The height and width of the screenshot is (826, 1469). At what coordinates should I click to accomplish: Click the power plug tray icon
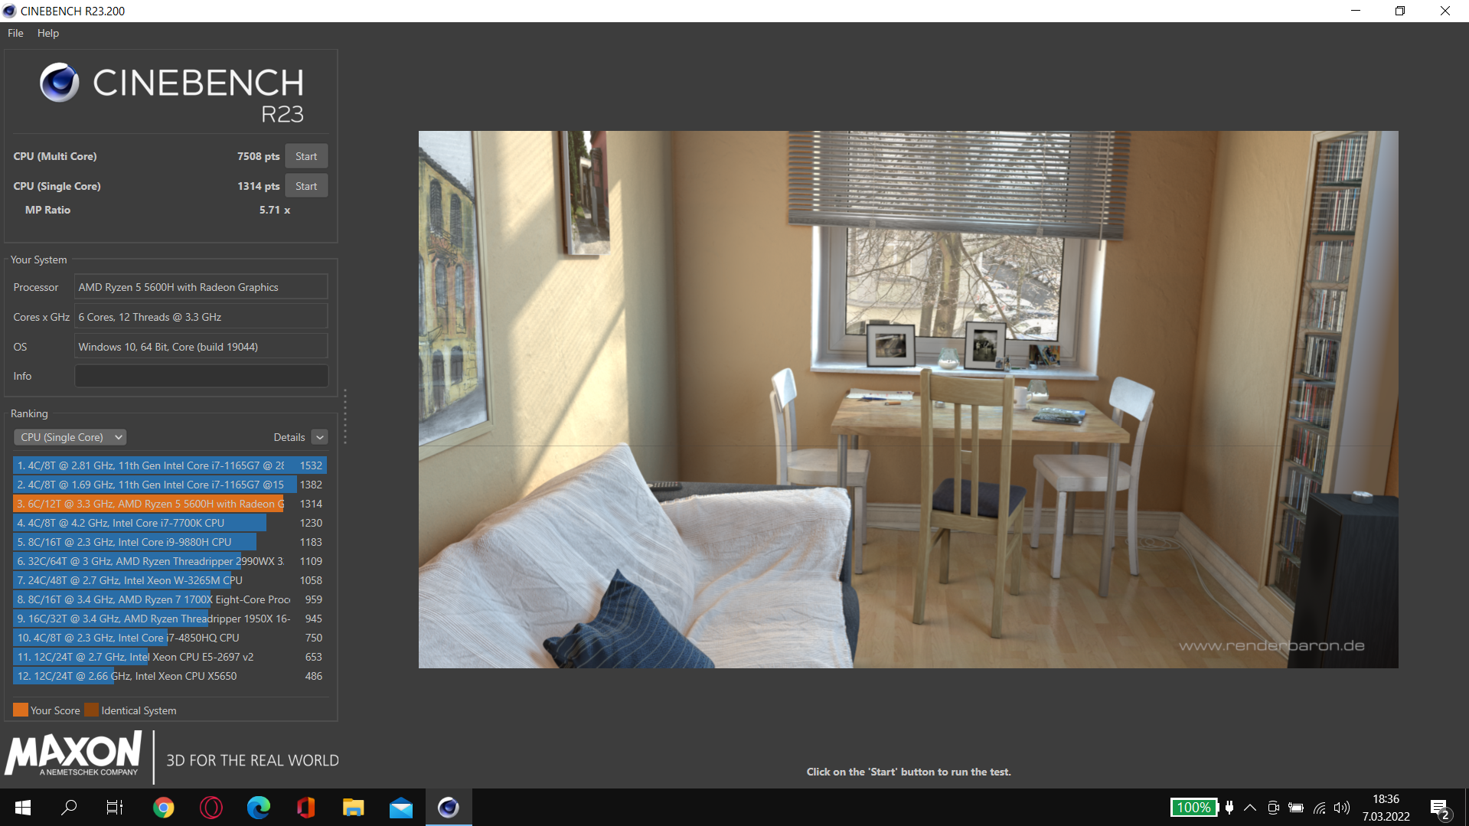pyautogui.click(x=1229, y=807)
